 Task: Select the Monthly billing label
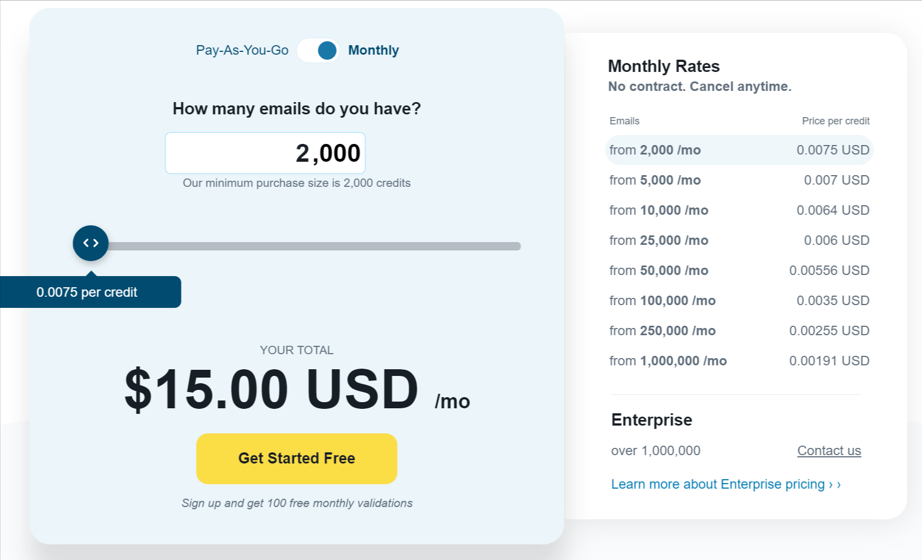click(x=373, y=50)
